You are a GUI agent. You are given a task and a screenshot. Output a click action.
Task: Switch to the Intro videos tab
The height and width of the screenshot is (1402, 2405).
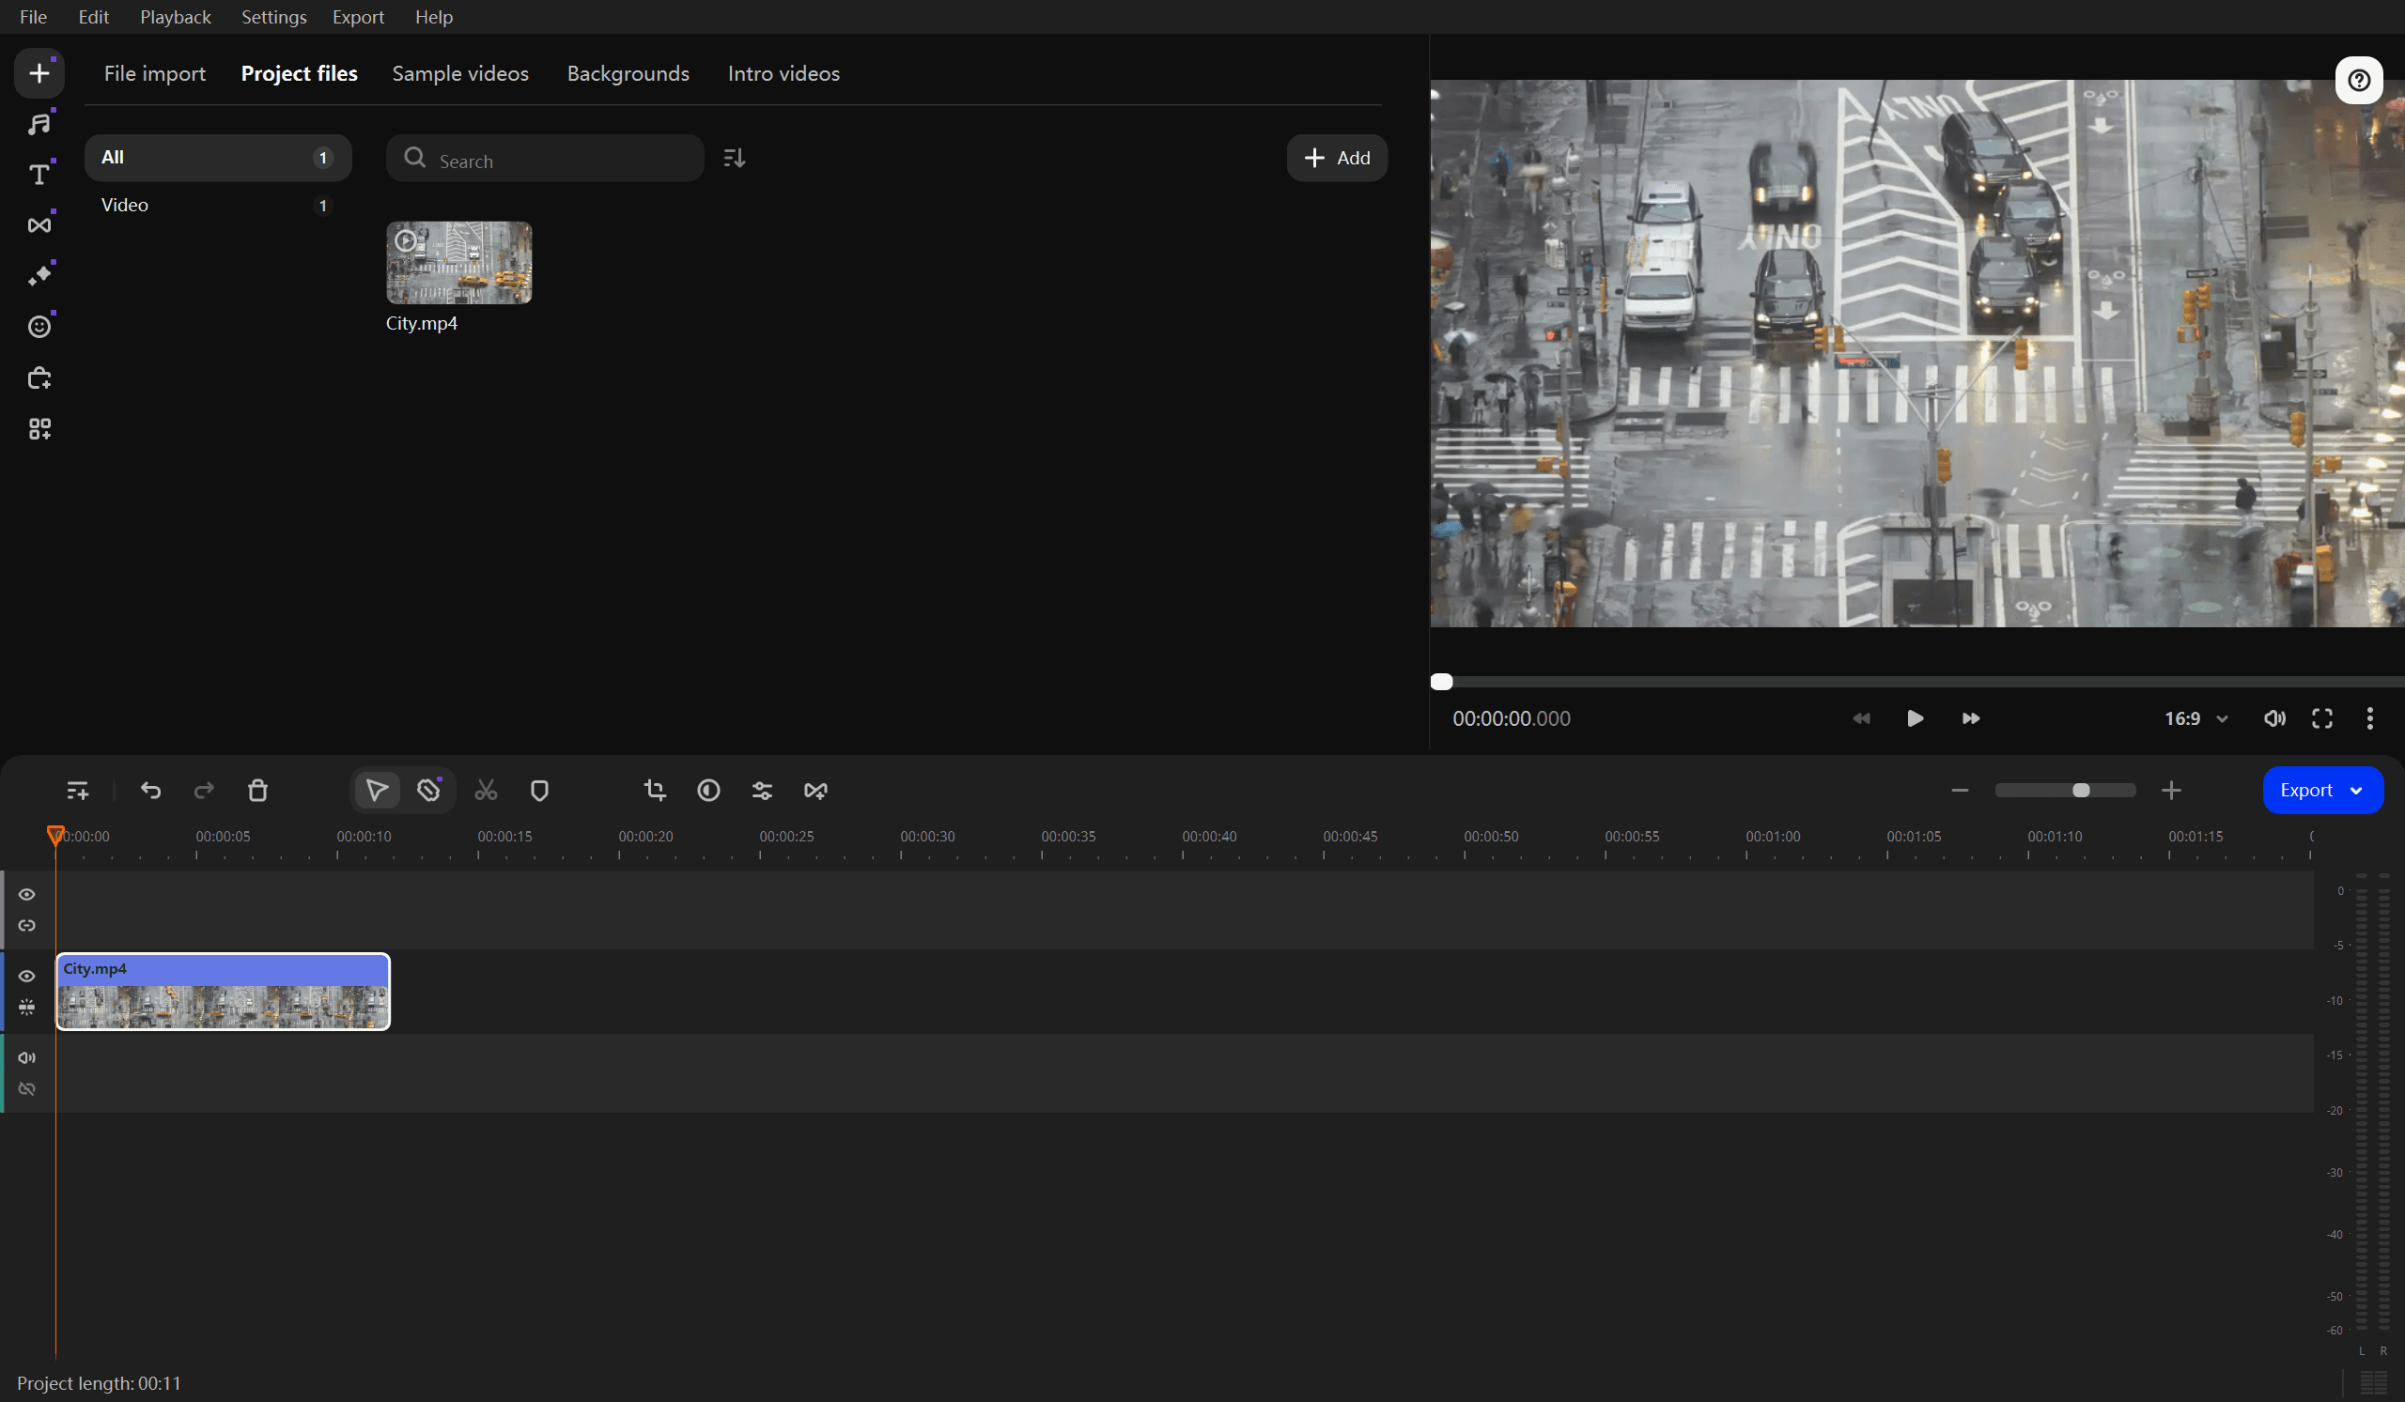click(784, 73)
